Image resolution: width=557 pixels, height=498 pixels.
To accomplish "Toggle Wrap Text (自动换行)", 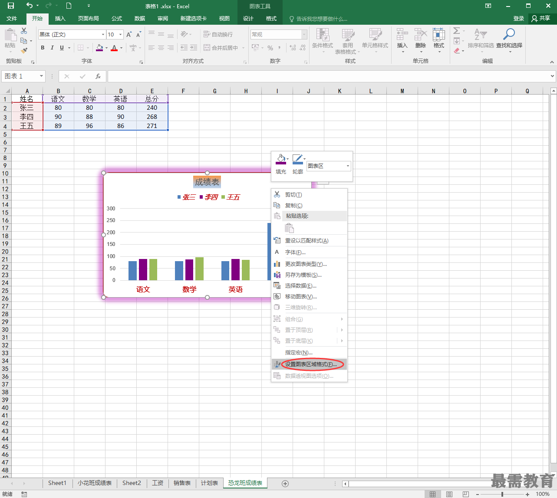I will coord(218,34).
